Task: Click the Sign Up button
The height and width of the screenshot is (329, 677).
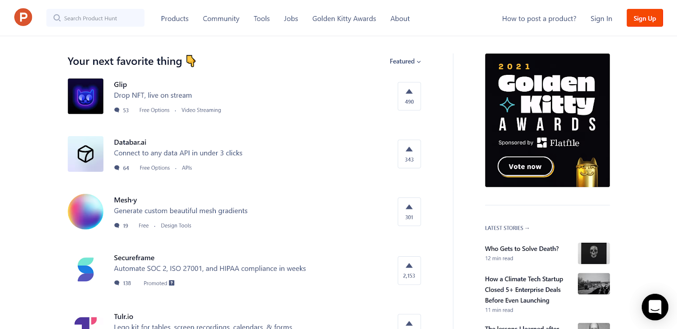Action: pyautogui.click(x=645, y=18)
